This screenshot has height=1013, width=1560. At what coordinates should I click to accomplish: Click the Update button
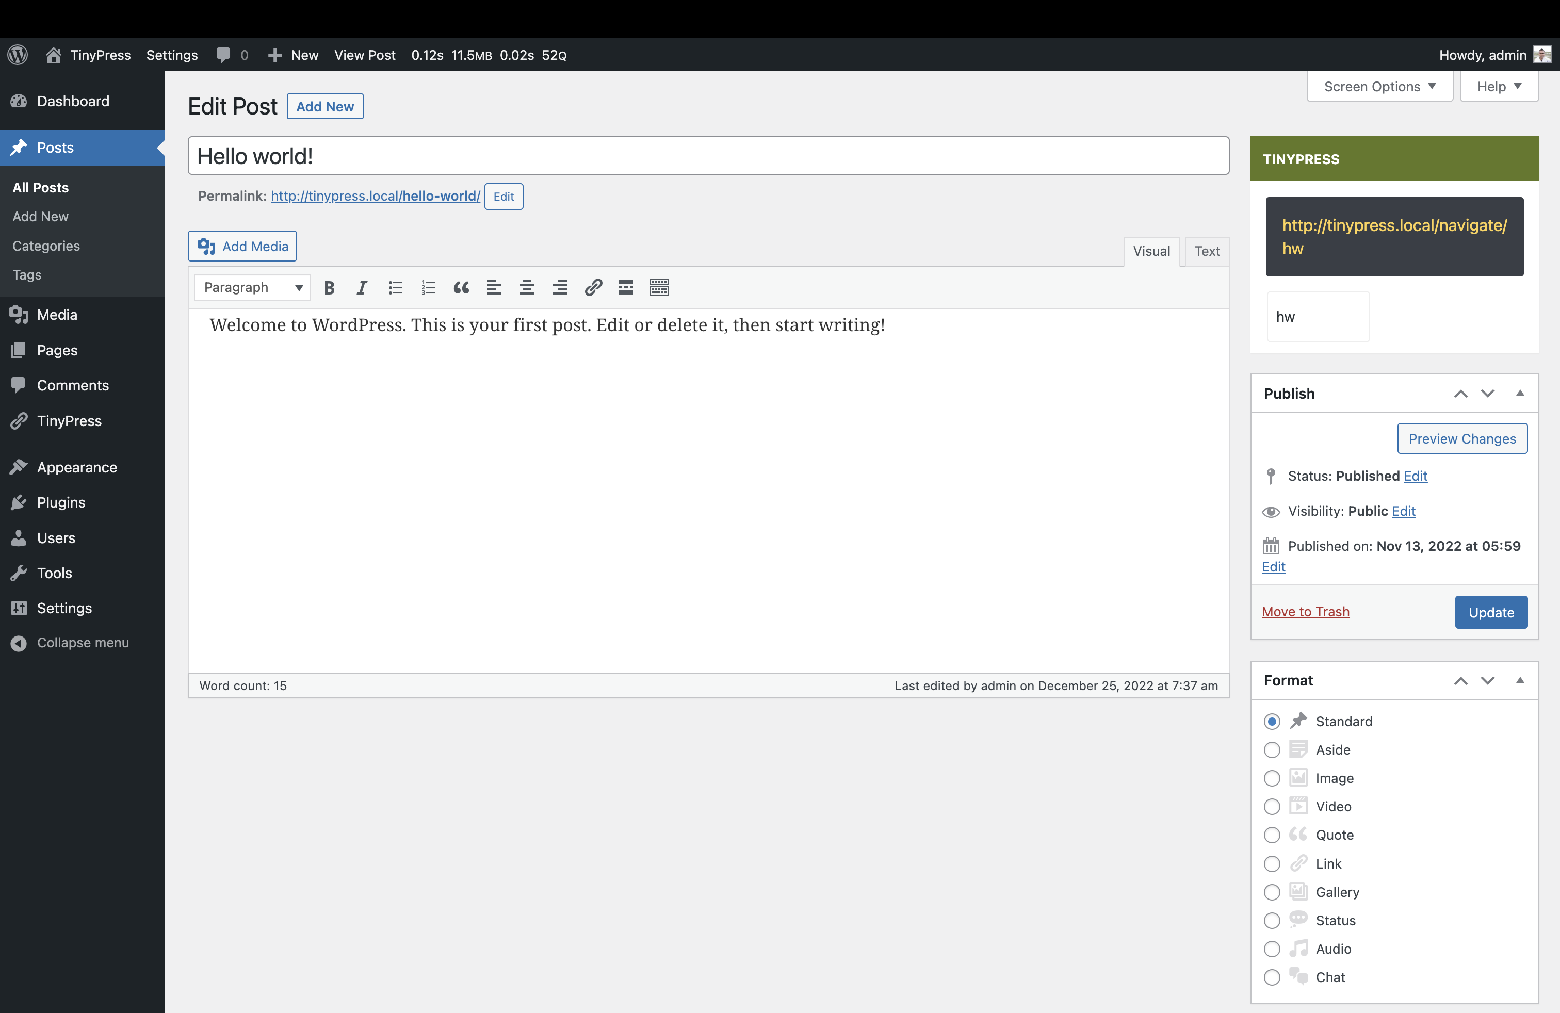(x=1491, y=612)
